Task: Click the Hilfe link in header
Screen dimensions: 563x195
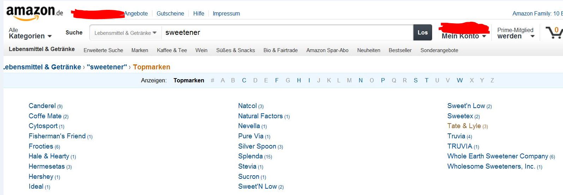Action: tap(199, 13)
